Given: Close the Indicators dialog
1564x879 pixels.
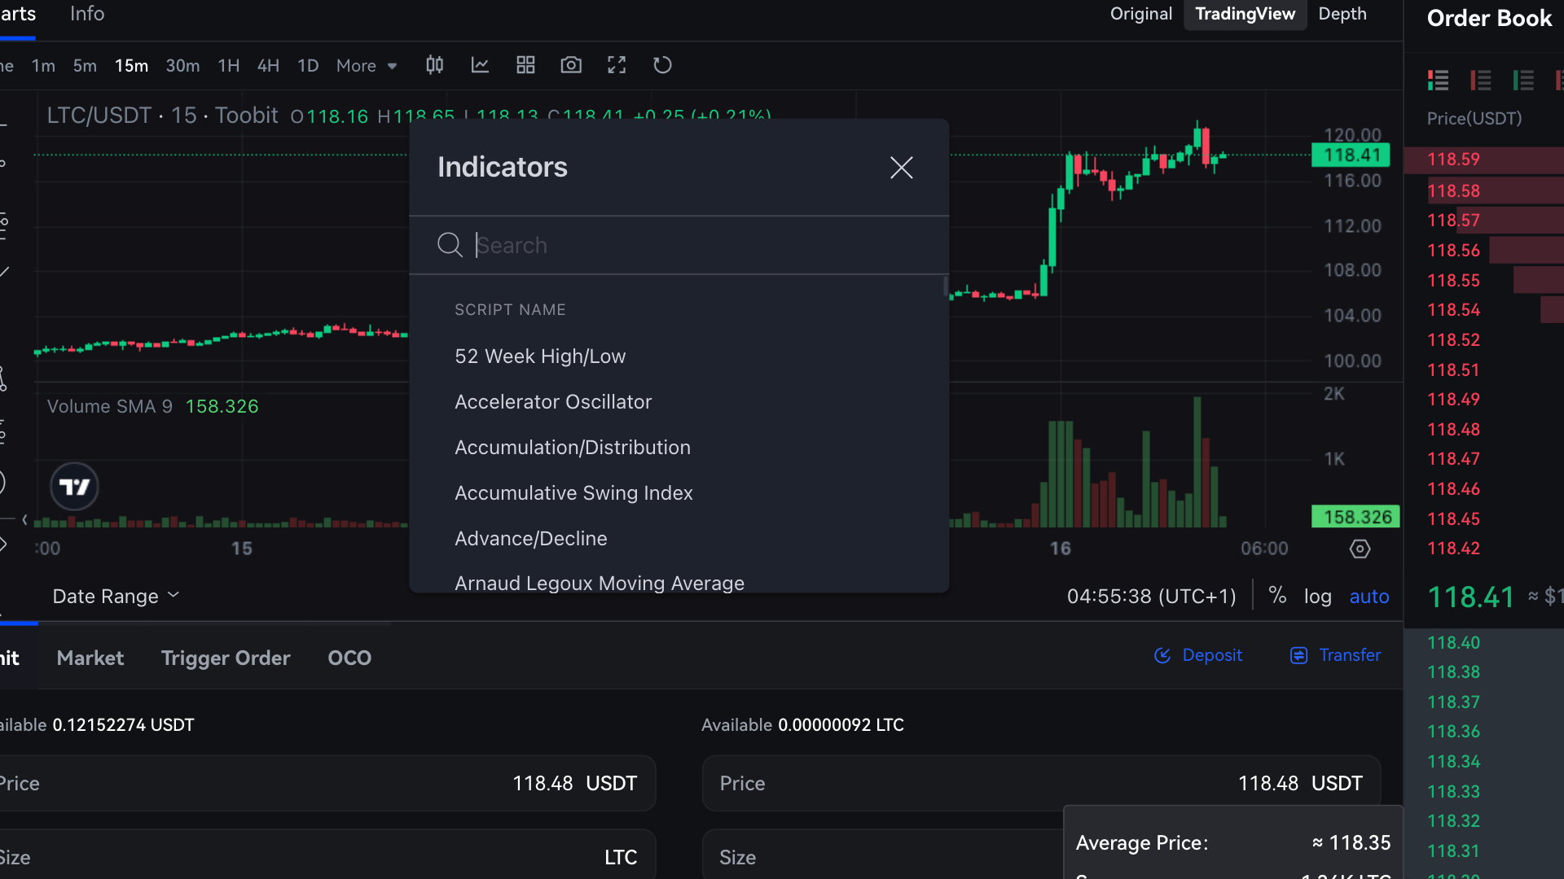Looking at the screenshot, I should click(x=901, y=168).
